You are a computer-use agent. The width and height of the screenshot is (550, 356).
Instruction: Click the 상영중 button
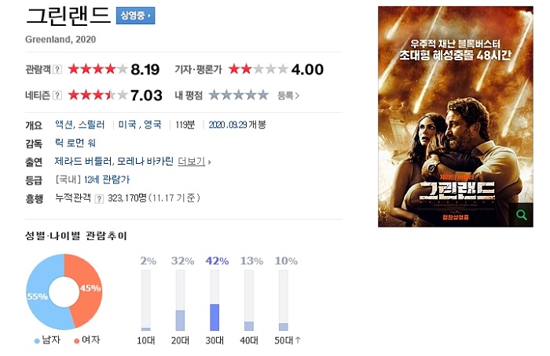click(135, 16)
